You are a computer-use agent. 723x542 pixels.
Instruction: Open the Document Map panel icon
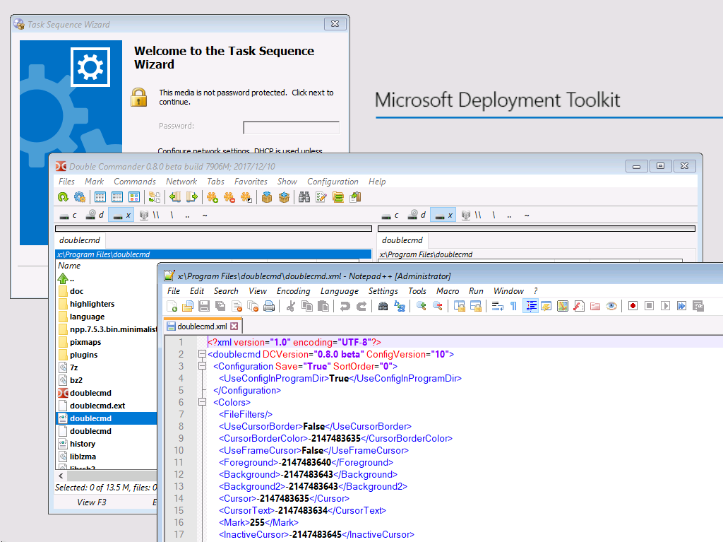[x=563, y=306]
